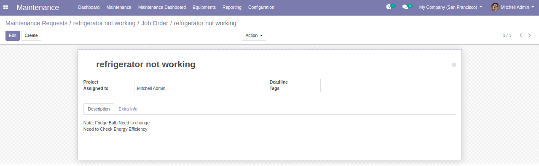Screen dimensions: 539x166
Task: Go to previous record arrow
Action: point(521,36)
